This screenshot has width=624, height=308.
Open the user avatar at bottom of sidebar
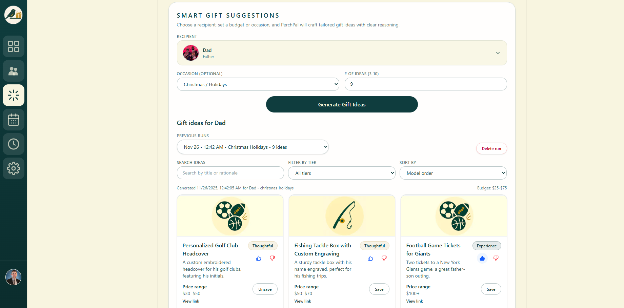[x=14, y=277]
